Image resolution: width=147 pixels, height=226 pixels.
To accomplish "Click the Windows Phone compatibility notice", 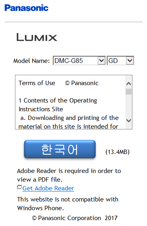I will [68, 204].
